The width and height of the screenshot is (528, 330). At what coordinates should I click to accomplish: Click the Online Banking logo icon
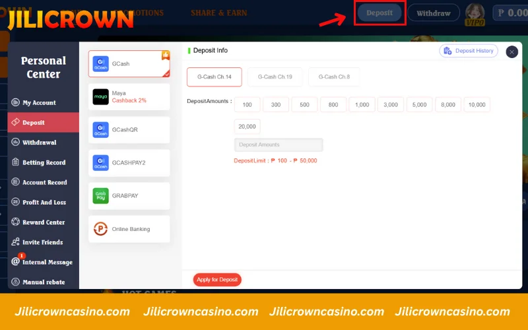pos(100,228)
